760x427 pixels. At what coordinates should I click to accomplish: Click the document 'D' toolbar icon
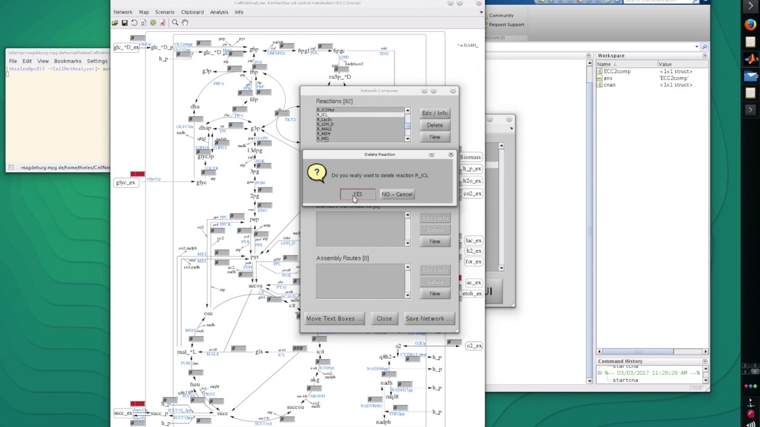[143, 23]
